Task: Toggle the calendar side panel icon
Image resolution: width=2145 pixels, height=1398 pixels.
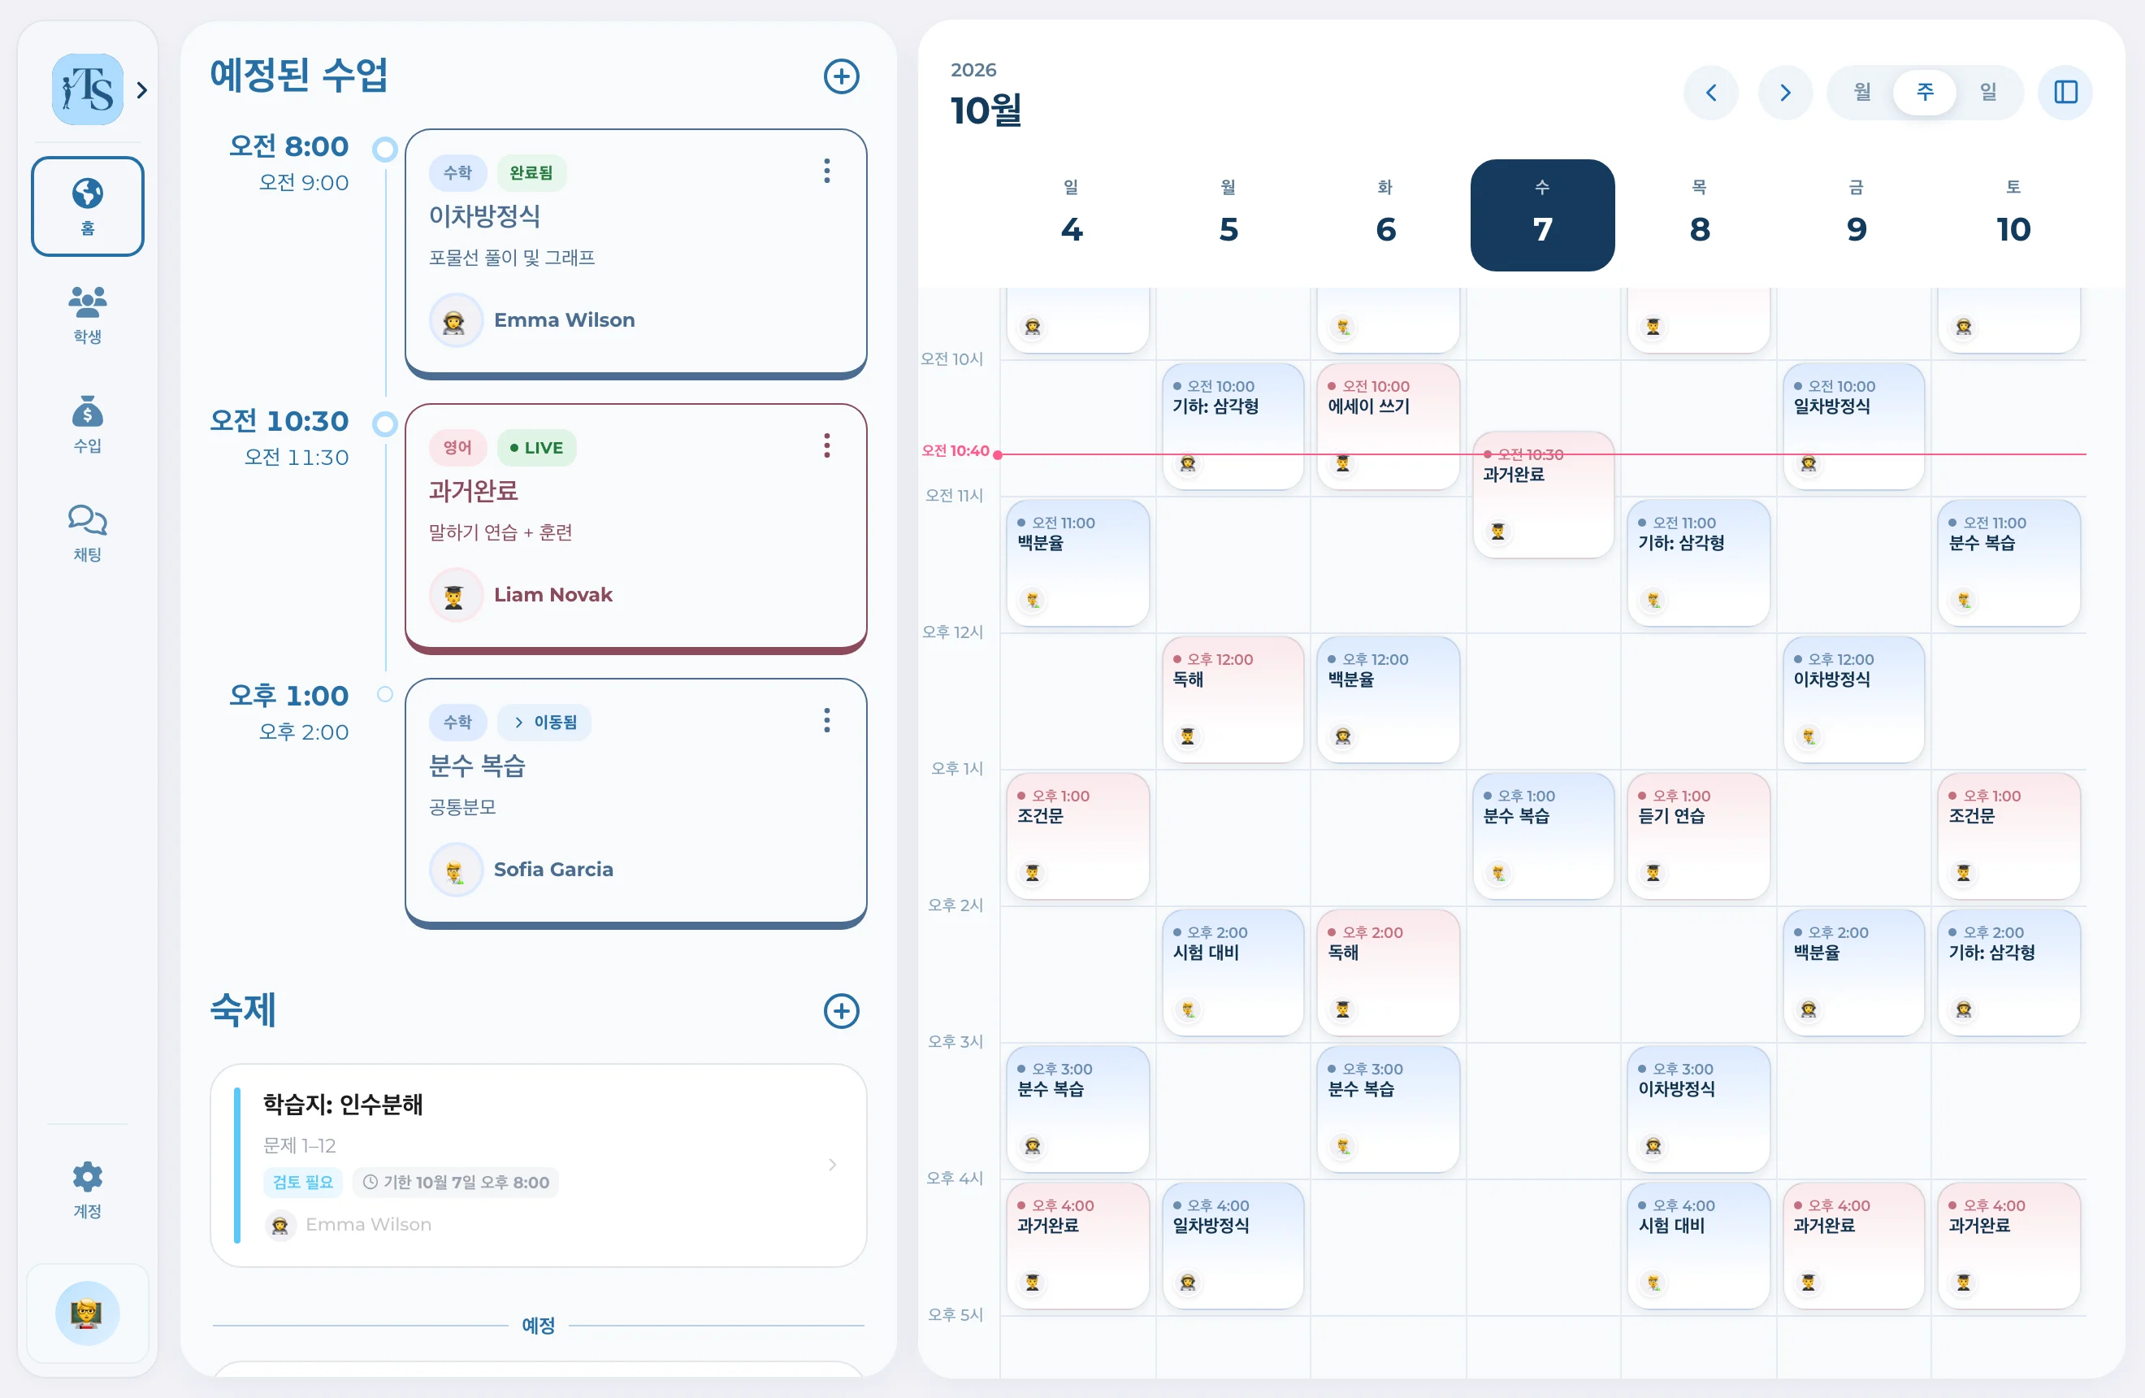Action: (2065, 92)
